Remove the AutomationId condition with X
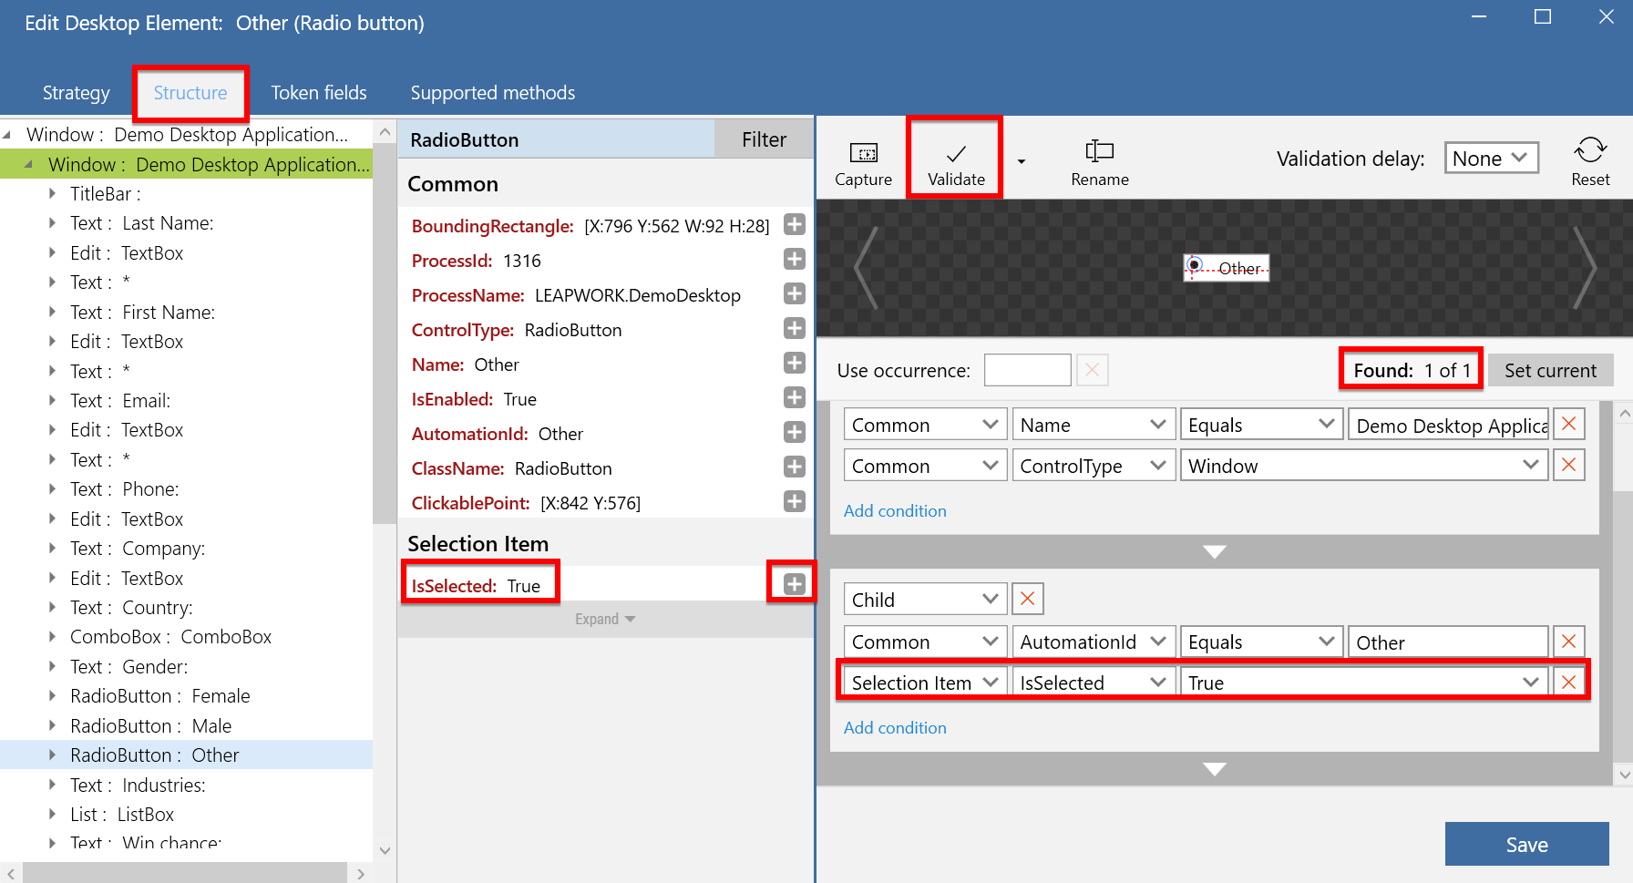 [x=1568, y=642]
